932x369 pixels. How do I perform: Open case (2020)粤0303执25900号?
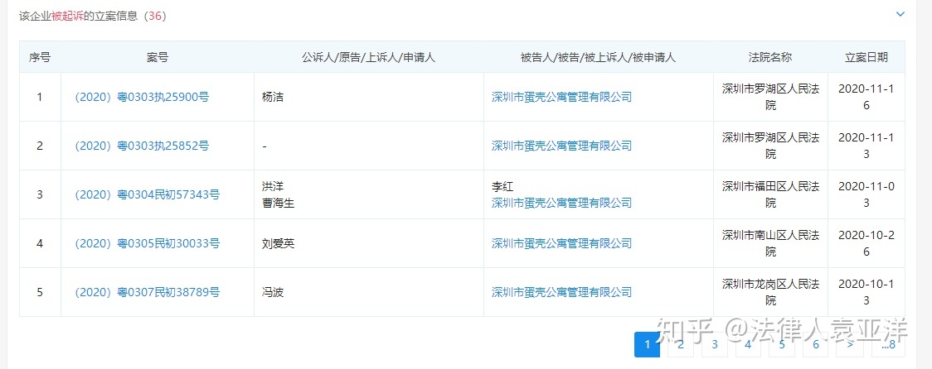click(142, 98)
